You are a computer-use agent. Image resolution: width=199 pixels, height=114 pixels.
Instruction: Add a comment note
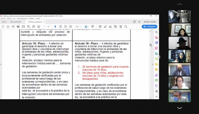tap(100, 27)
